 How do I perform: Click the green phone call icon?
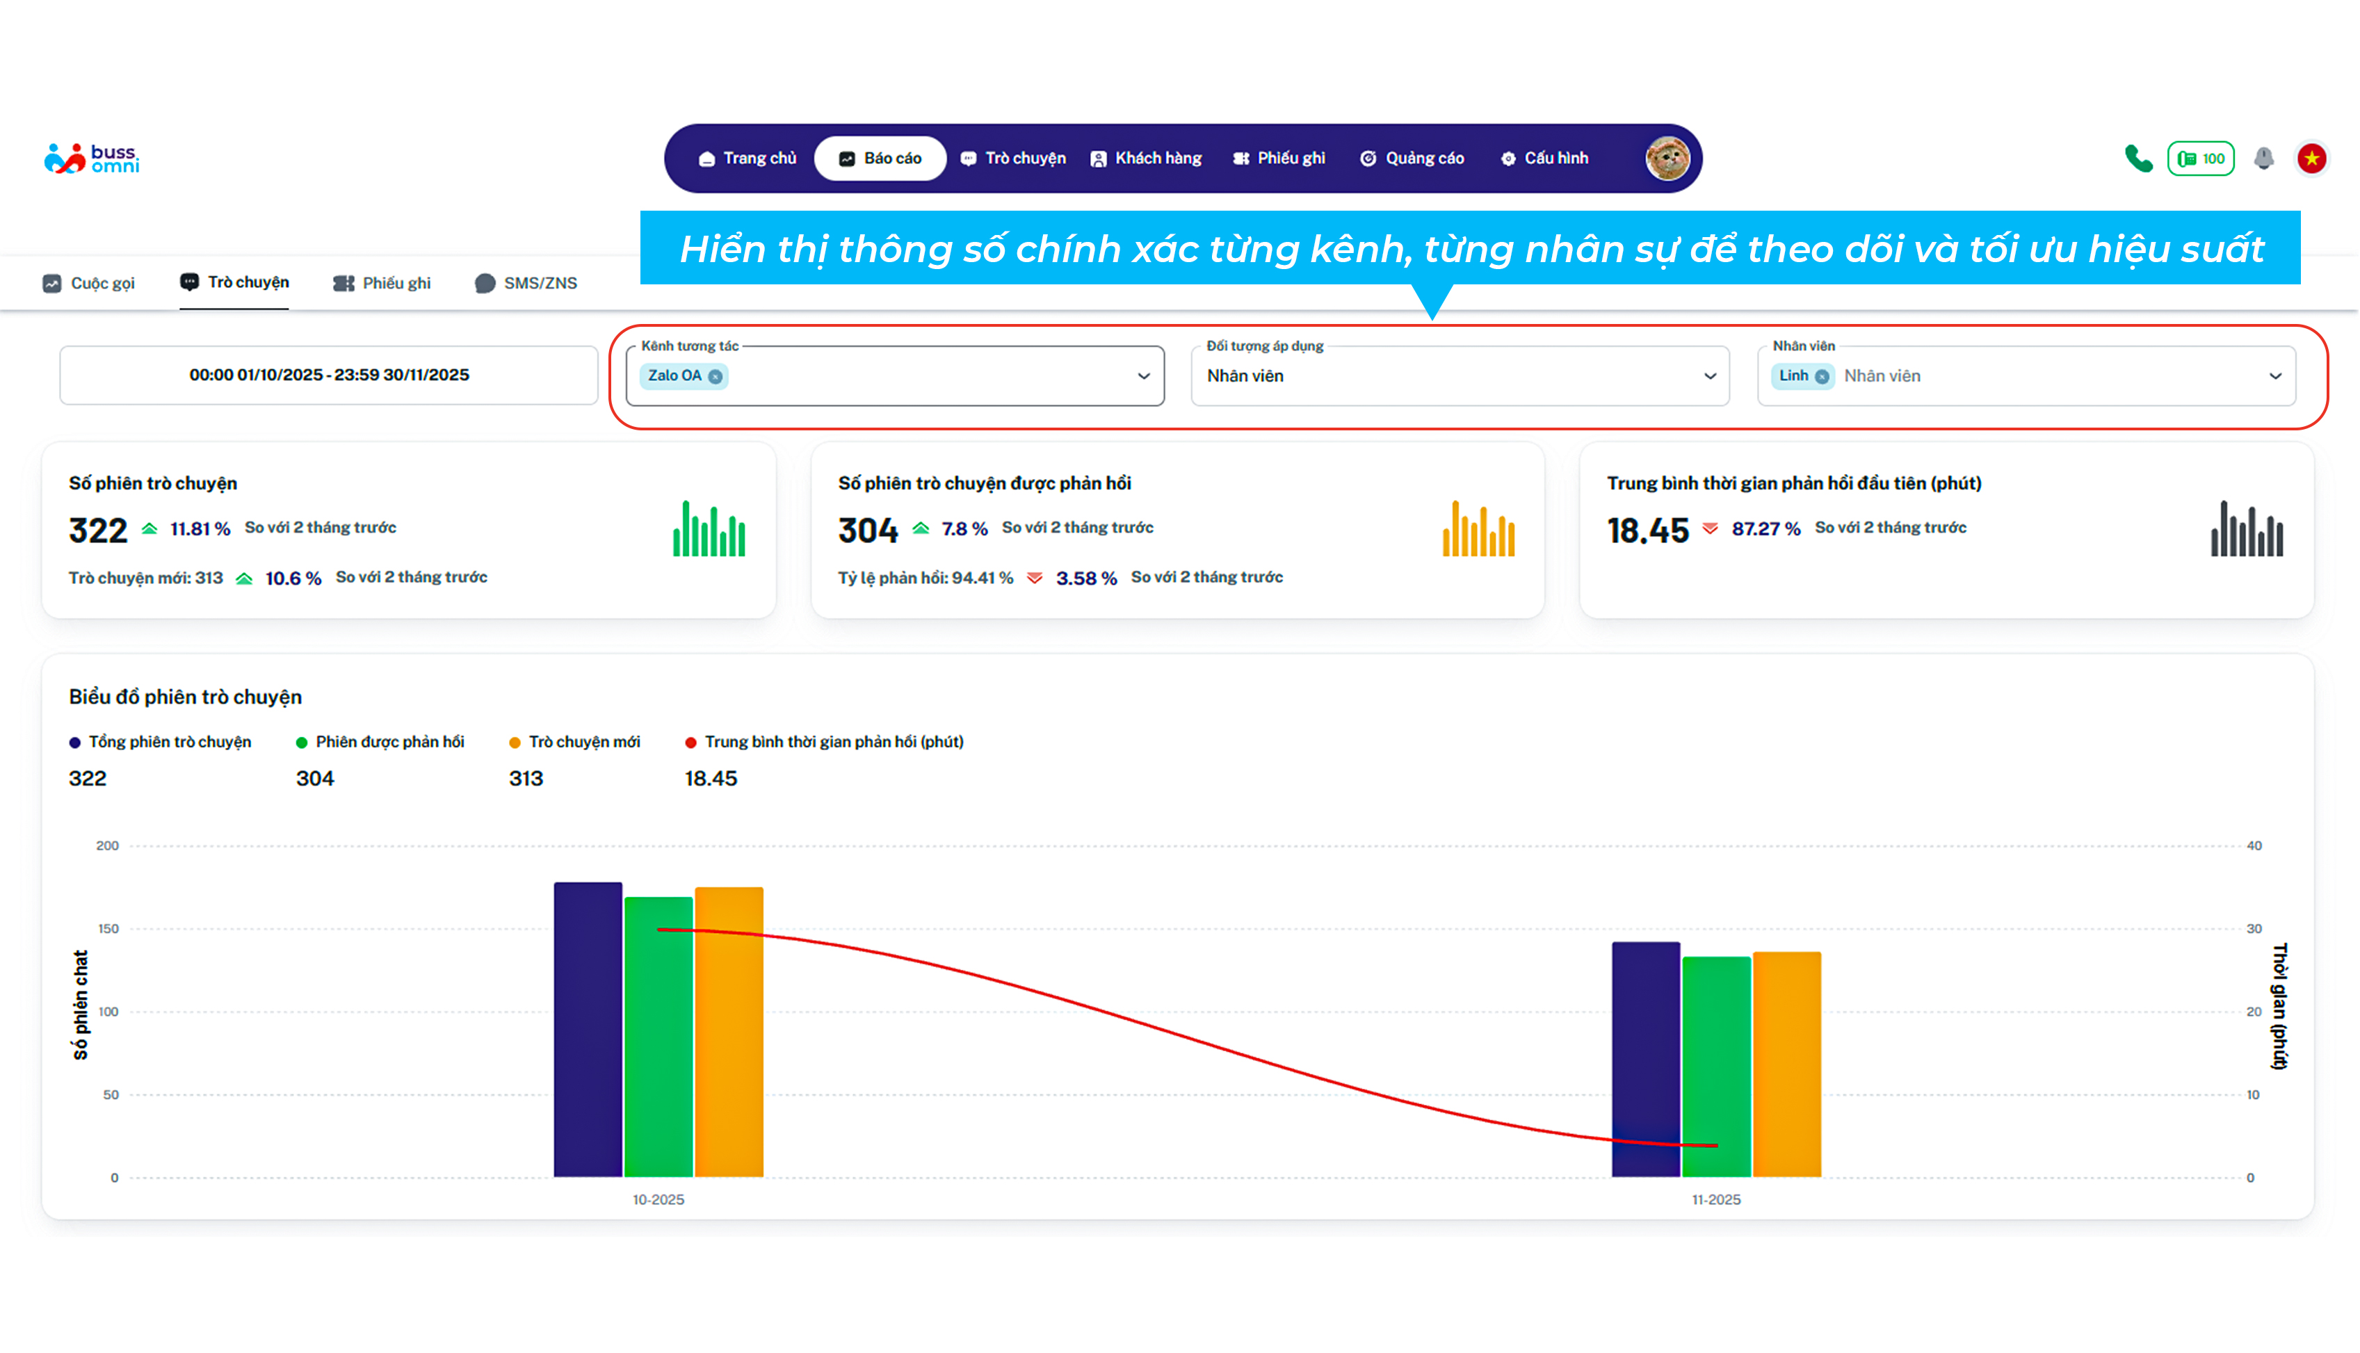(x=2138, y=159)
